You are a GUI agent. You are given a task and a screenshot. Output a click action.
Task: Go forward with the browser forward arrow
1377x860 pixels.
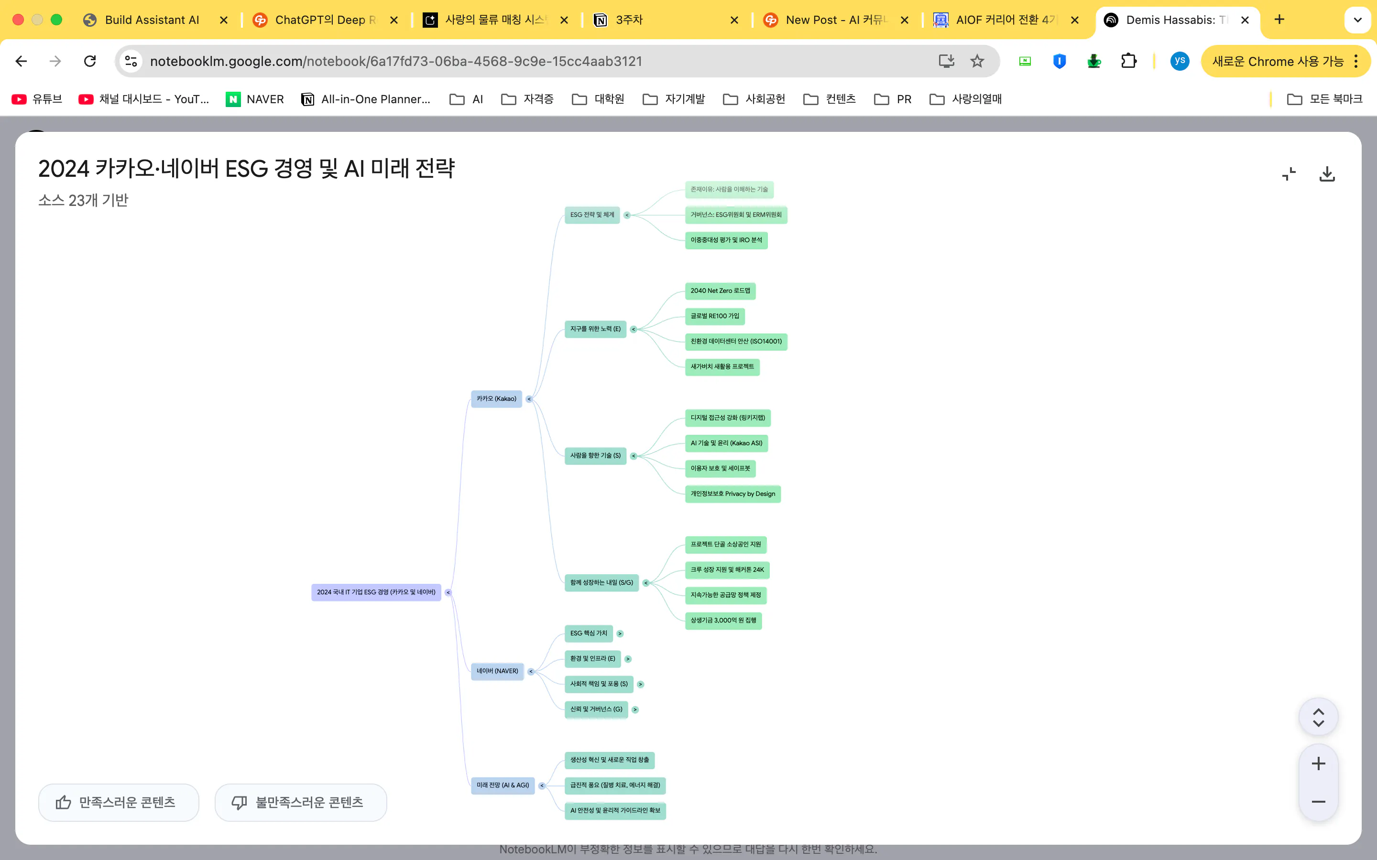(x=55, y=61)
